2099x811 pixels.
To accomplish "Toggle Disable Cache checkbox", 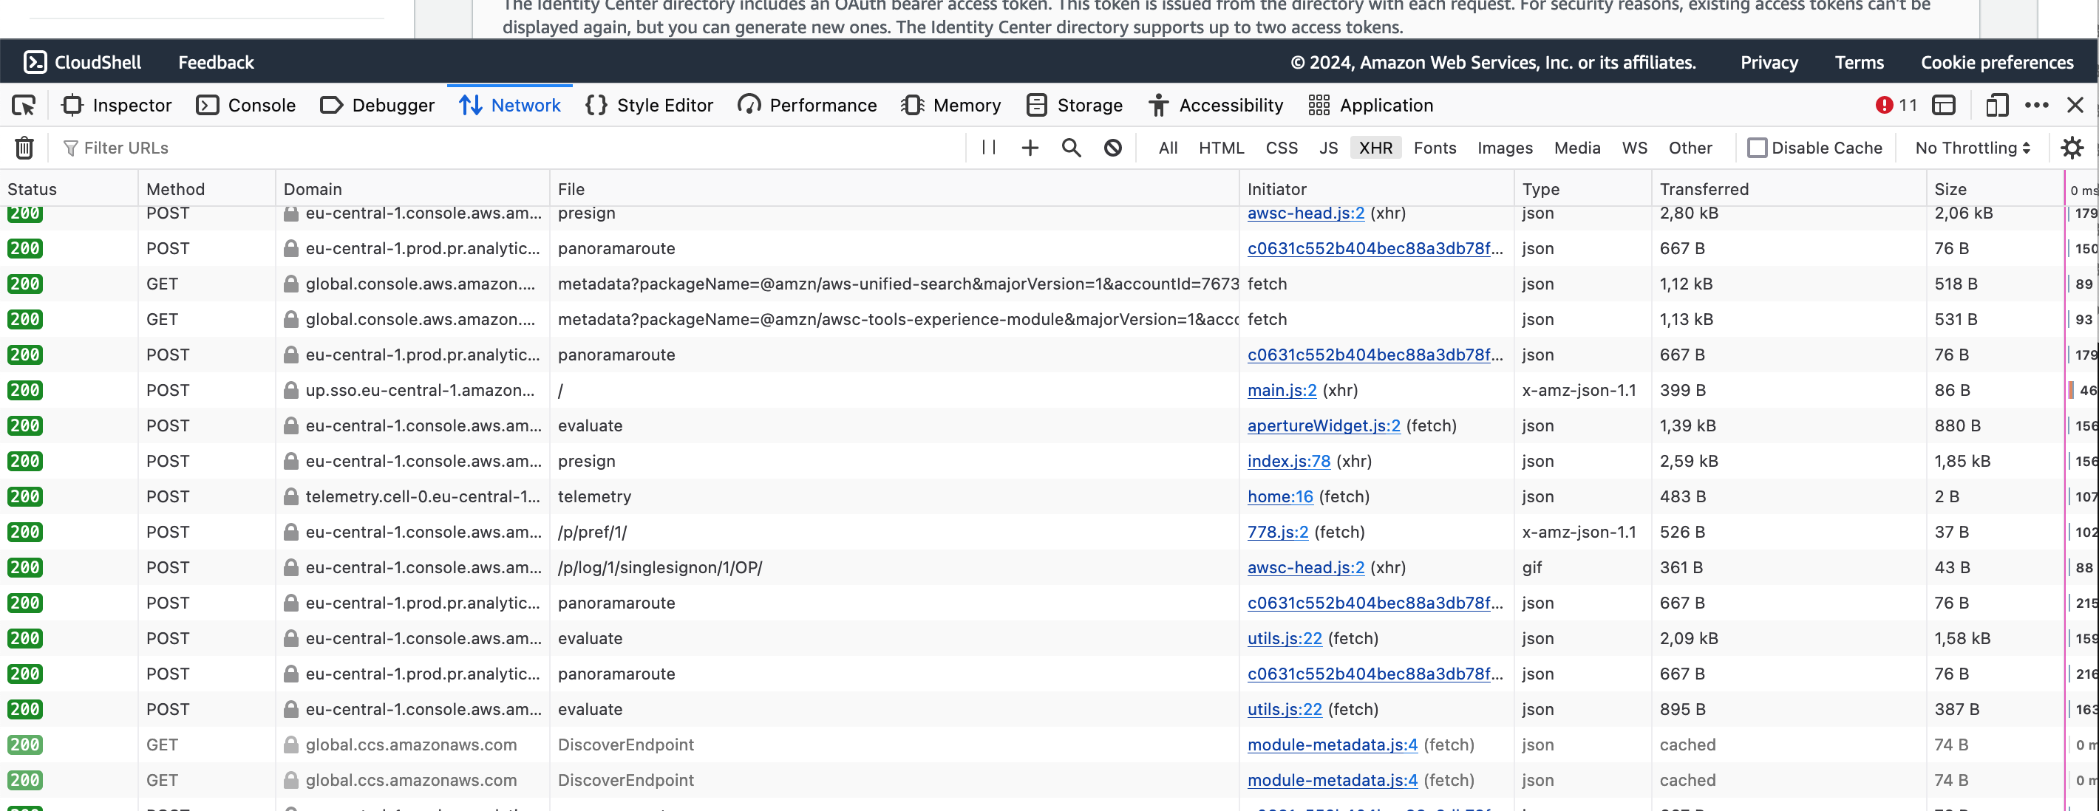I will click(1755, 146).
